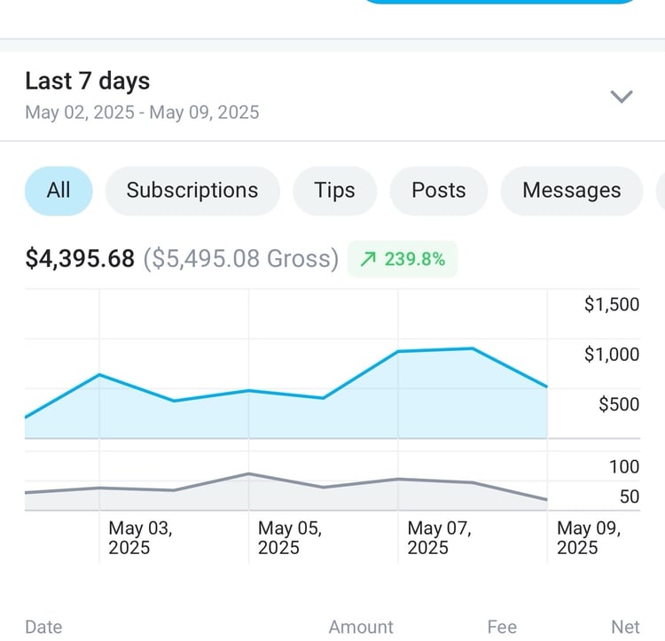This screenshot has height=641, width=665.
Task: Select the May 05 peak on gray chart
Action: coord(249,473)
